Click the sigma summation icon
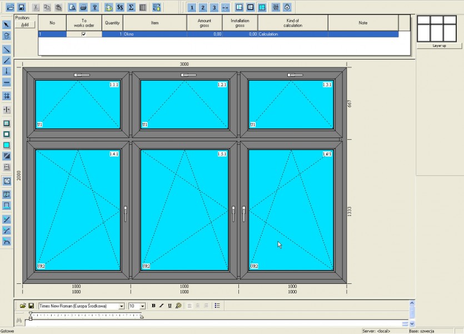Image resolution: width=464 pixels, height=334 pixels. pos(131,7)
